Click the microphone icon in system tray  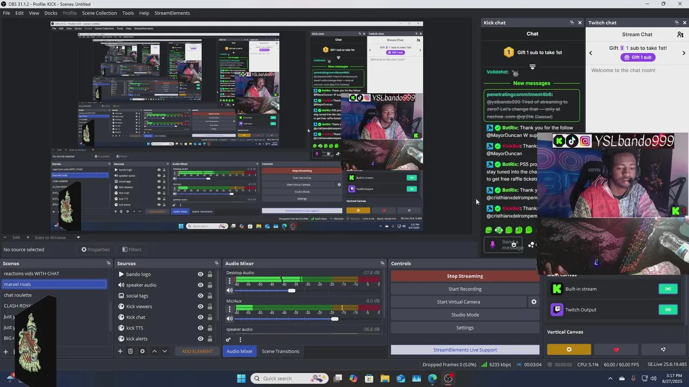coord(634,378)
